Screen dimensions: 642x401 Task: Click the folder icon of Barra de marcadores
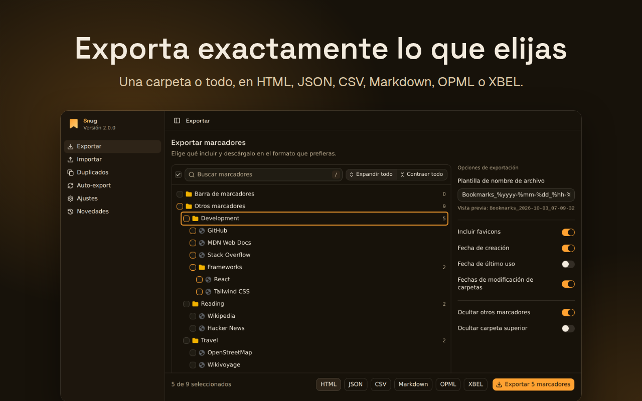(x=189, y=194)
